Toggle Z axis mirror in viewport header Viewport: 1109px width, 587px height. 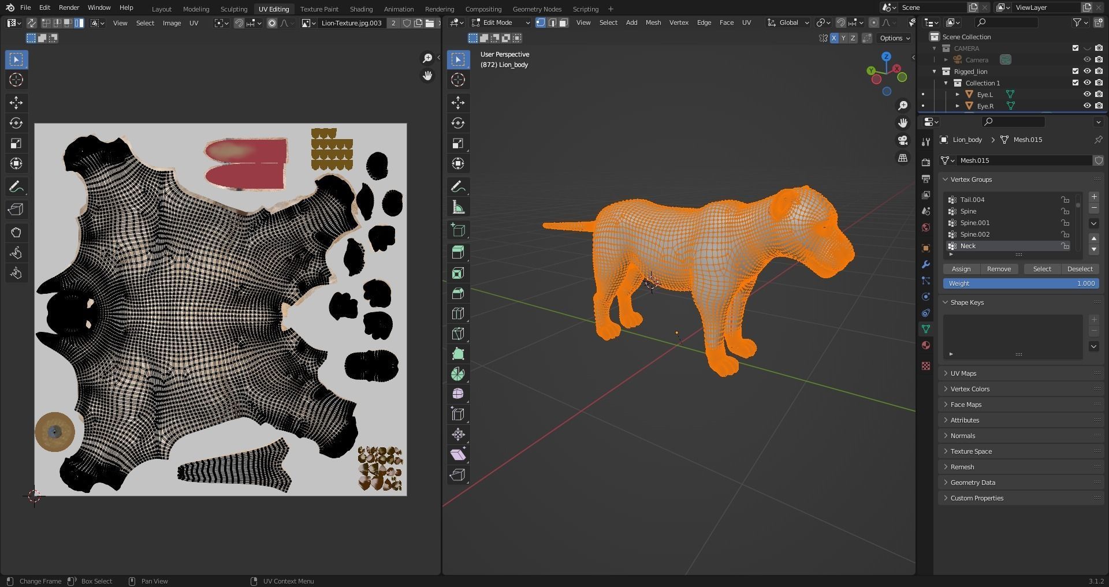coord(853,38)
